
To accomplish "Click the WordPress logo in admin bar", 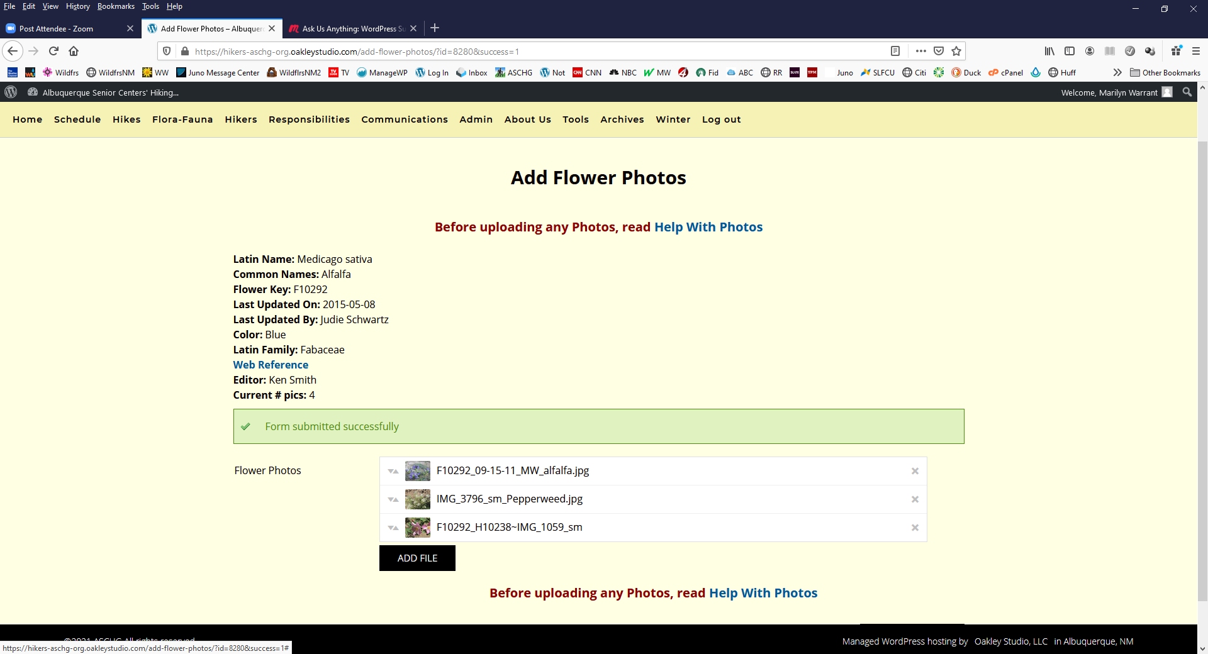I will [x=11, y=92].
